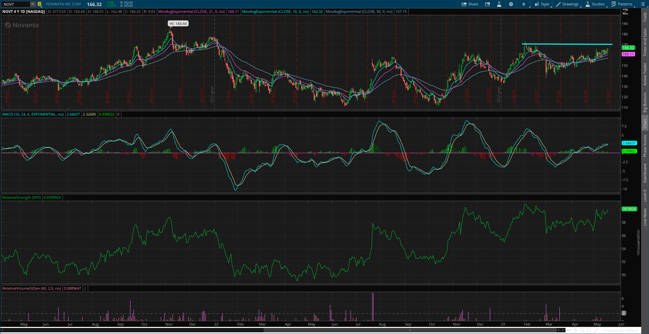
Task: Open the Times And Sales side tab
Action: (645, 42)
